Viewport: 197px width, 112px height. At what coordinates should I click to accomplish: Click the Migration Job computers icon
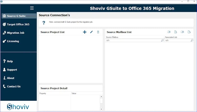(4, 33)
